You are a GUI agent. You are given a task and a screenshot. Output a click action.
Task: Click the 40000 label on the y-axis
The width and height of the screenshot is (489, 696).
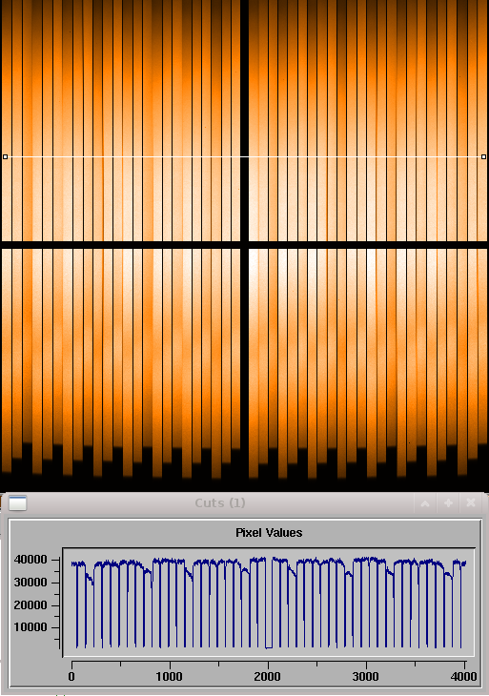click(x=31, y=560)
